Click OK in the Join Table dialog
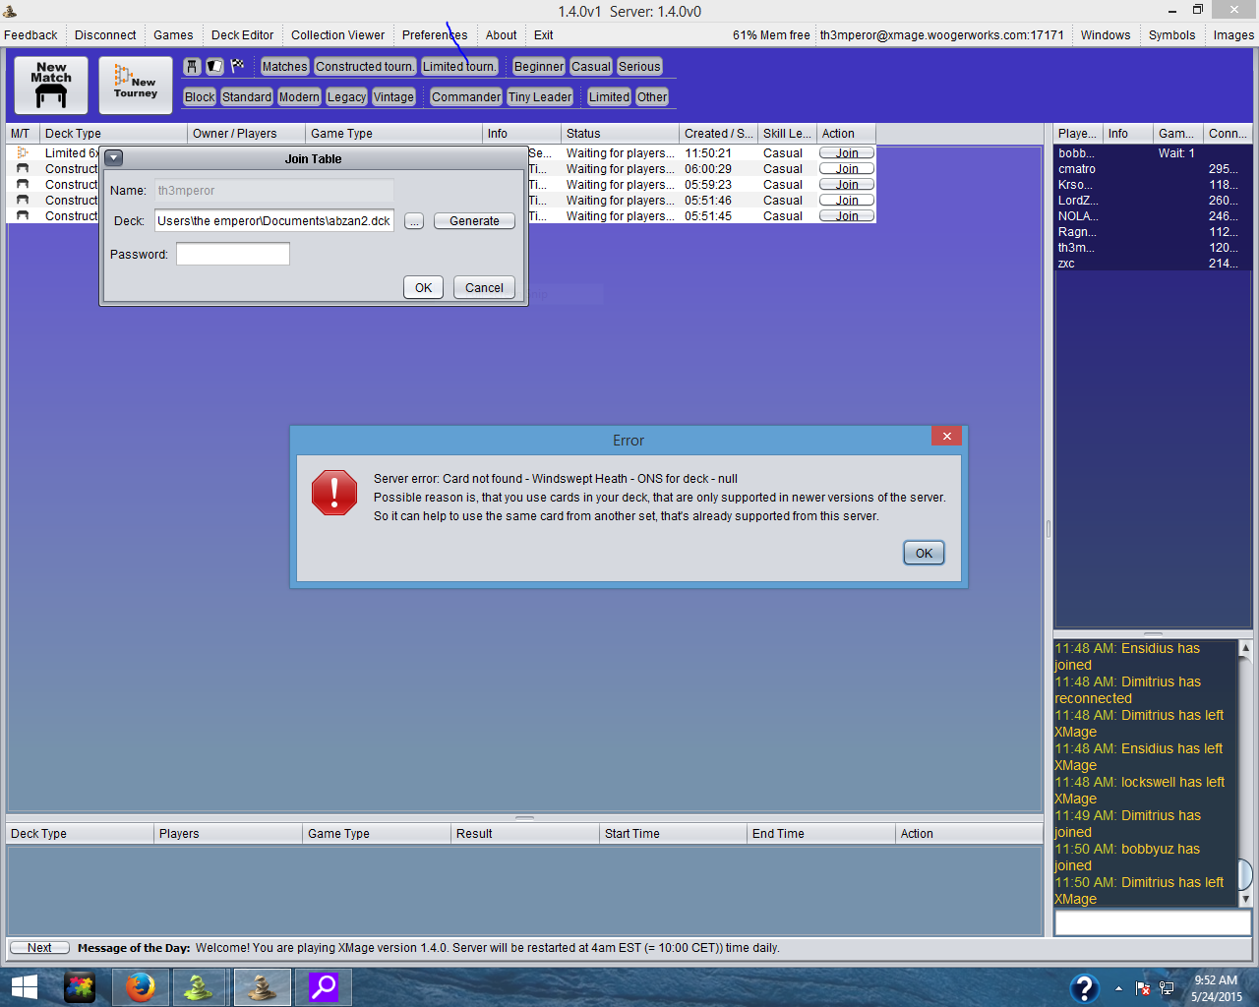 pos(423,287)
